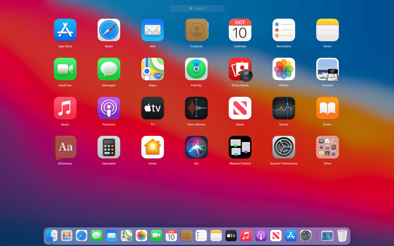The image size is (394, 246).
Task: Start FaceTime from the Launchpad grid
Action: tap(65, 69)
